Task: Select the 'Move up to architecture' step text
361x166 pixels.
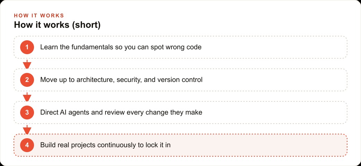Action: tap(121, 80)
